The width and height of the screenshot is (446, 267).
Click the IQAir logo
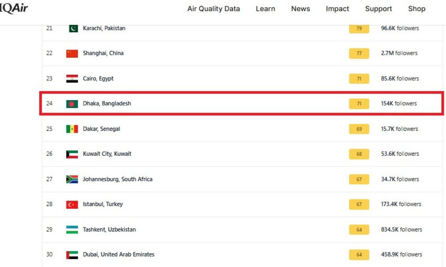tap(14, 8)
